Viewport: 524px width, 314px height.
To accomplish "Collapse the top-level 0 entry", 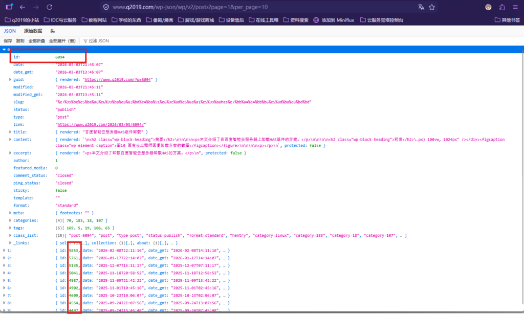I will 4,50.
